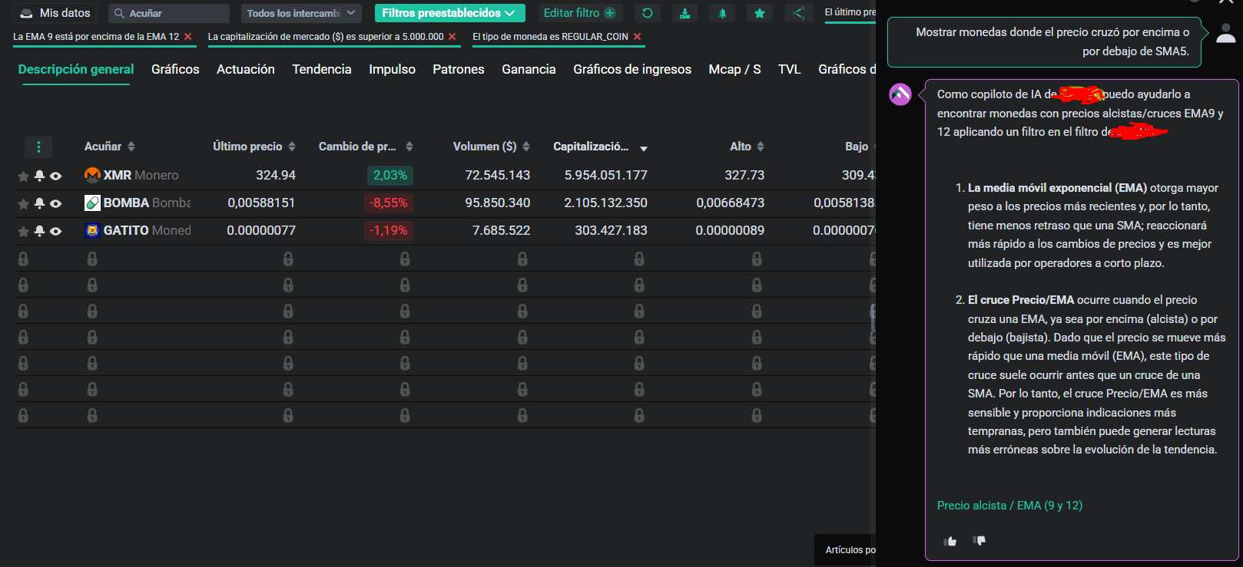Image resolution: width=1243 pixels, height=567 pixels.
Task: Star the BOMBA row as favorite
Action: [23, 204]
